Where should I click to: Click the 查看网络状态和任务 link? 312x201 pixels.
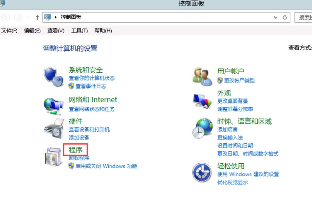(92, 109)
